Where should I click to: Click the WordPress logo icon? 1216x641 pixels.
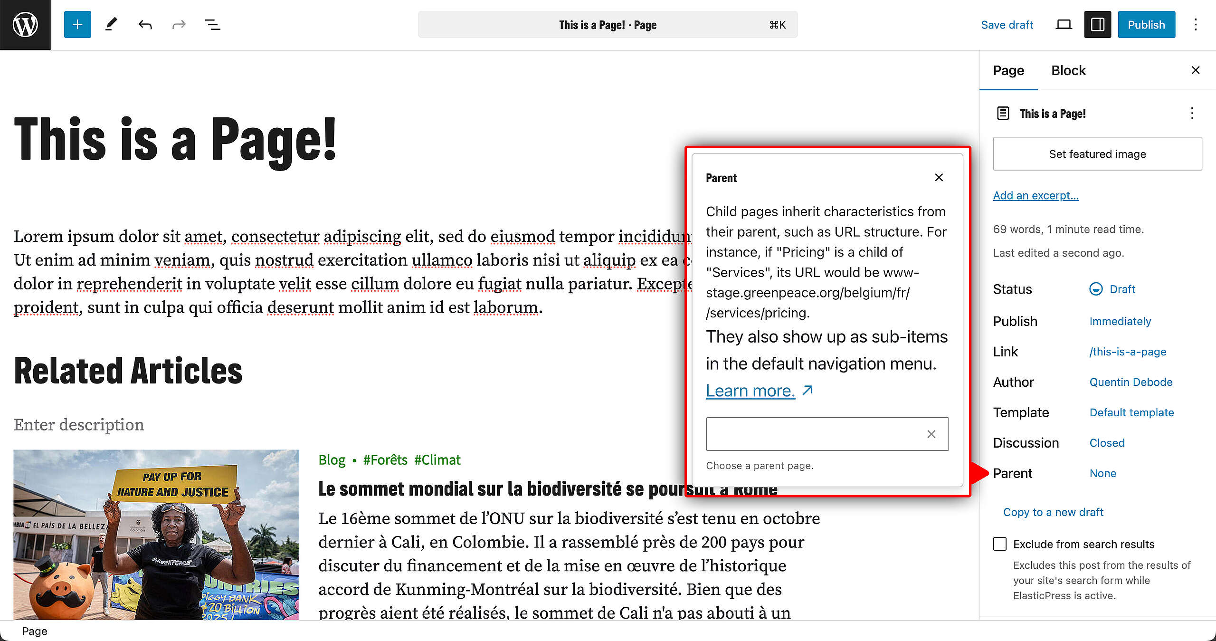[25, 25]
